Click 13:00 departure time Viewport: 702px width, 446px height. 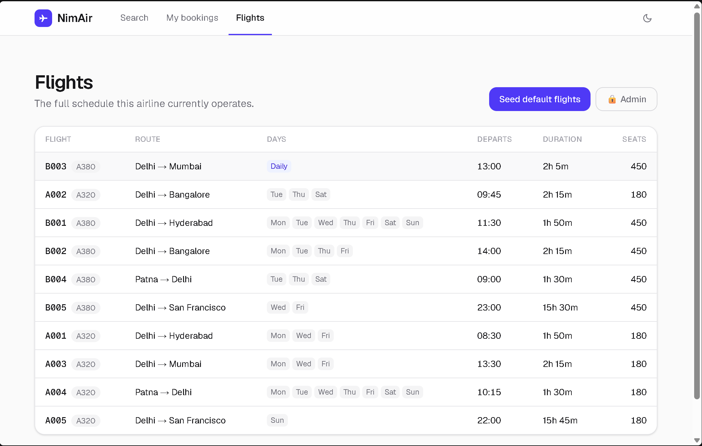point(489,166)
